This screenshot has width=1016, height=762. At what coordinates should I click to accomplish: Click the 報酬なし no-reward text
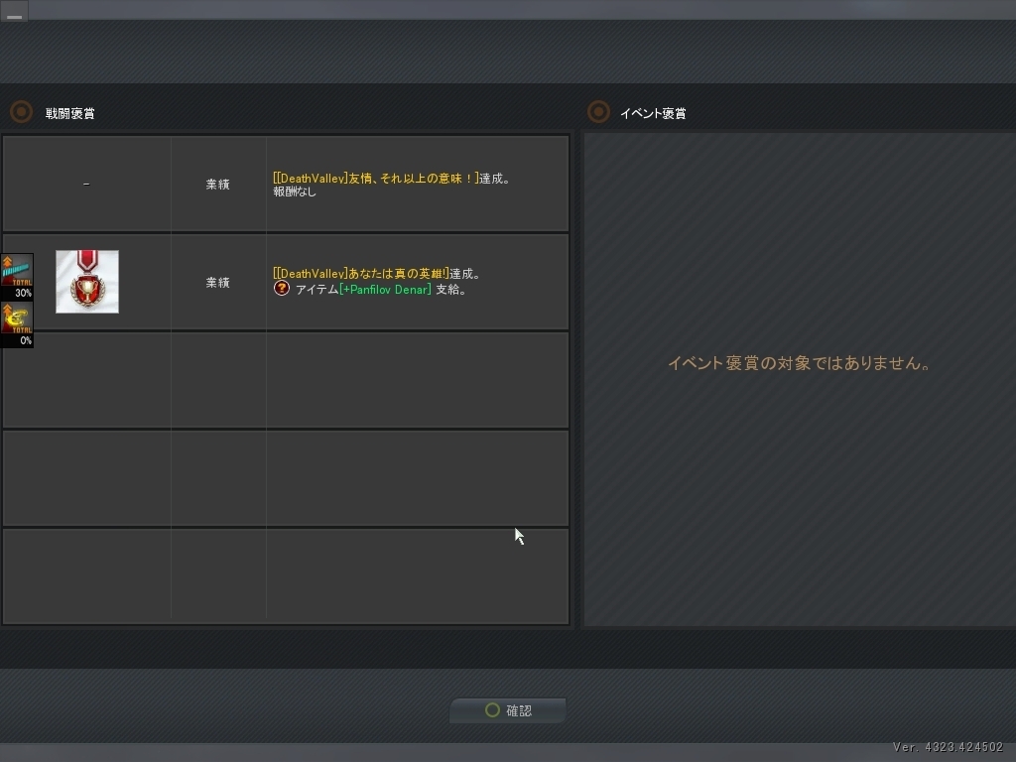coord(295,192)
